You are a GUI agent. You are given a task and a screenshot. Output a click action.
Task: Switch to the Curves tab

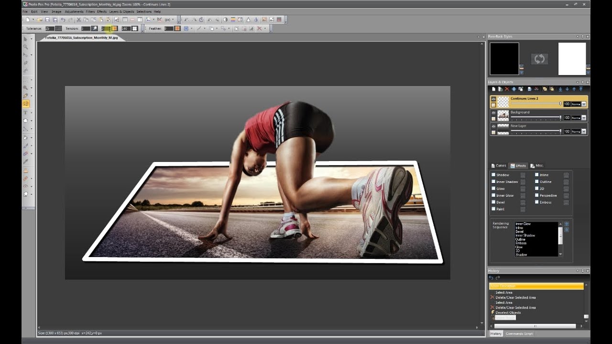(499, 166)
